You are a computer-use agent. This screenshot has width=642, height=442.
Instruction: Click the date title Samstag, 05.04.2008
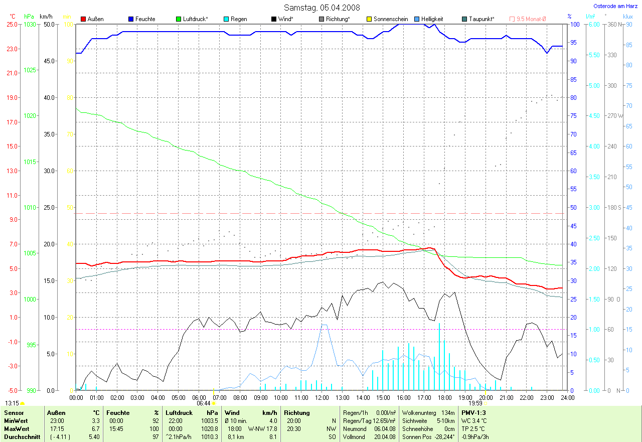(x=321, y=8)
